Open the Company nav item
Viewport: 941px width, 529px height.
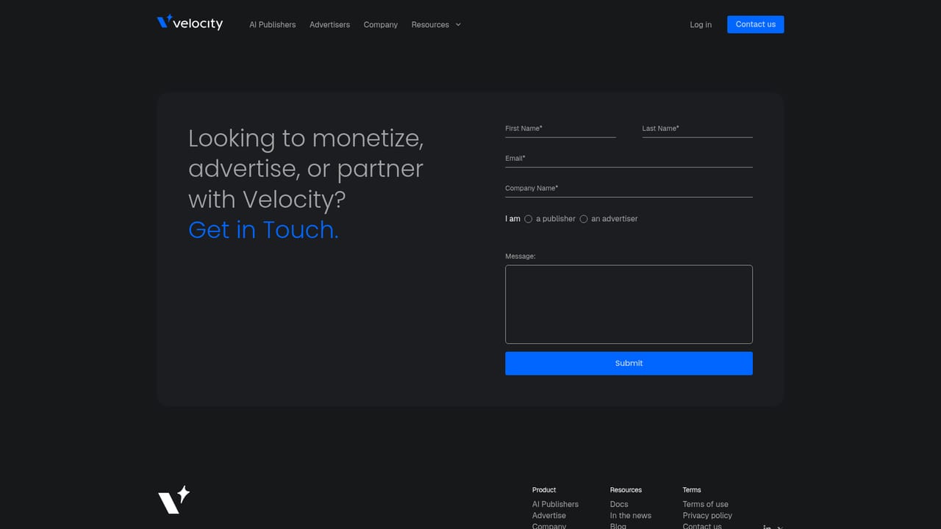pos(380,24)
